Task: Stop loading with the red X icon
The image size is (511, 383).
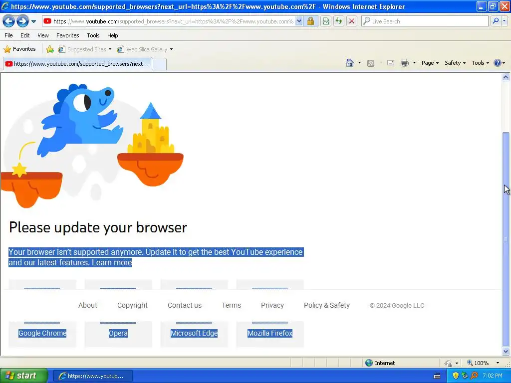Action: (x=352, y=21)
